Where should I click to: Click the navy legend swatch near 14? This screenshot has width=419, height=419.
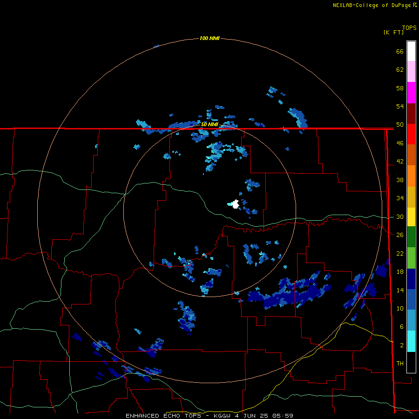tap(411, 279)
